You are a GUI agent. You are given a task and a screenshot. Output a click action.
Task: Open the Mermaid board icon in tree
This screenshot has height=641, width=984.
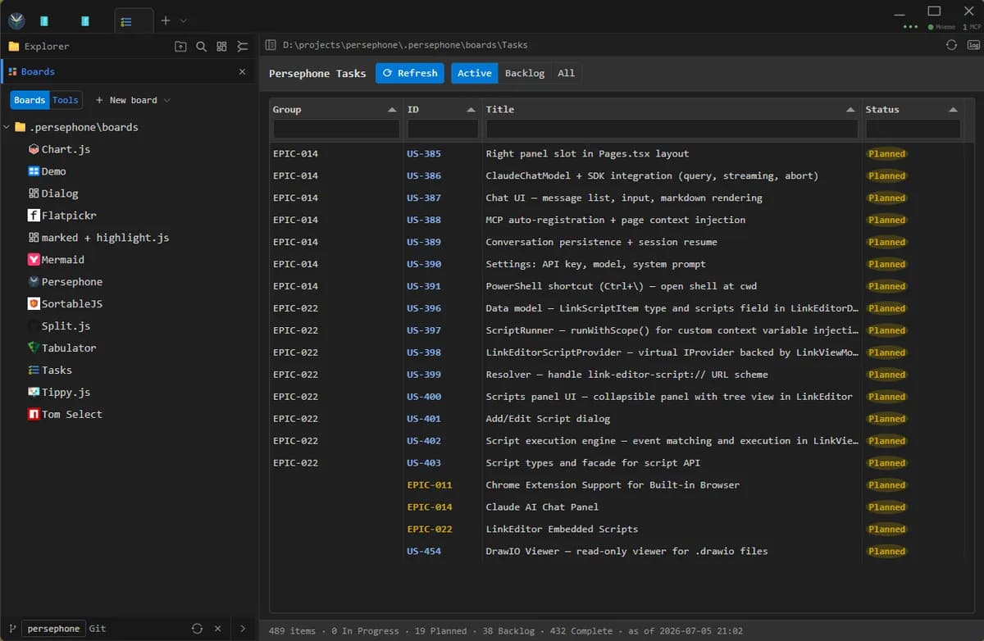(34, 260)
